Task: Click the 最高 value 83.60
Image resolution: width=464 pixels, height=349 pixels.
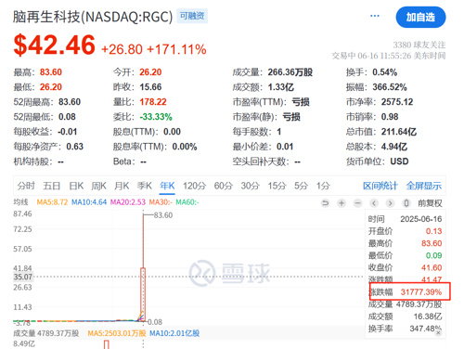Action: tap(51, 72)
